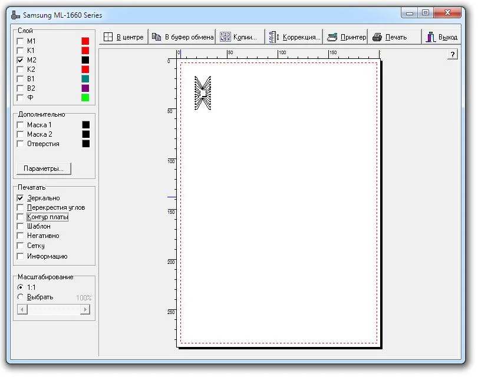Click the 150 mark on vertical ruler
The image size is (478, 377).
[171, 212]
